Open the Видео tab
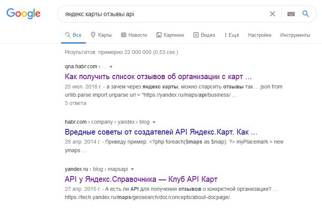322x208 pixels. (204, 35)
